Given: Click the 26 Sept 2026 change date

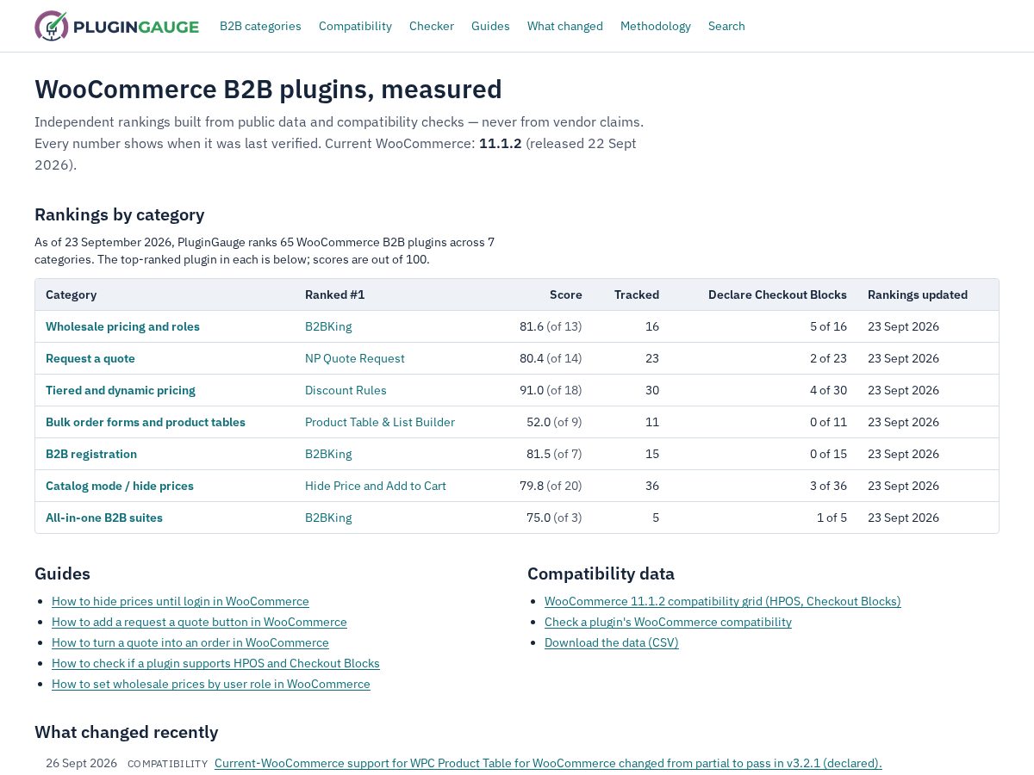Looking at the screenshot, I should coord(81,763).
